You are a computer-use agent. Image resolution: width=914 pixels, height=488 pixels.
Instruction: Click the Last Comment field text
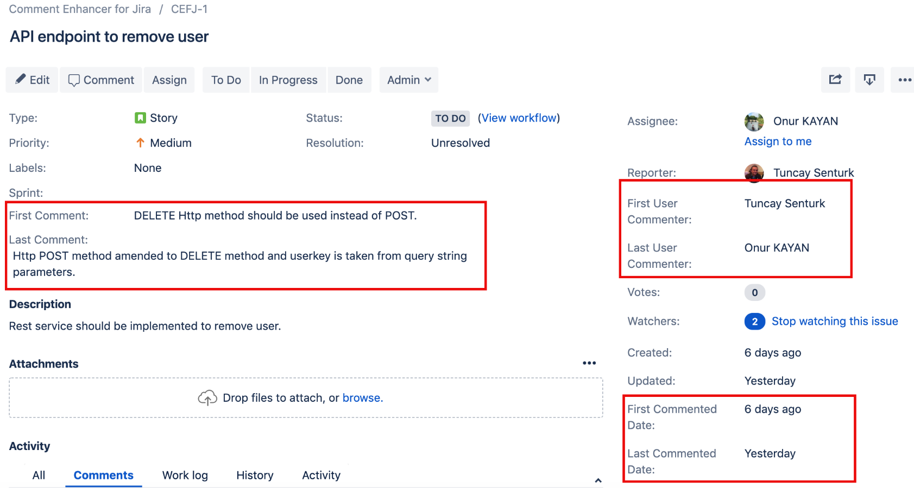239,264
